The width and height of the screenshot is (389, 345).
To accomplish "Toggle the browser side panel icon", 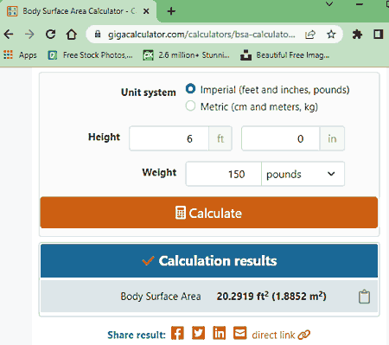I will [x=378, y=35].
